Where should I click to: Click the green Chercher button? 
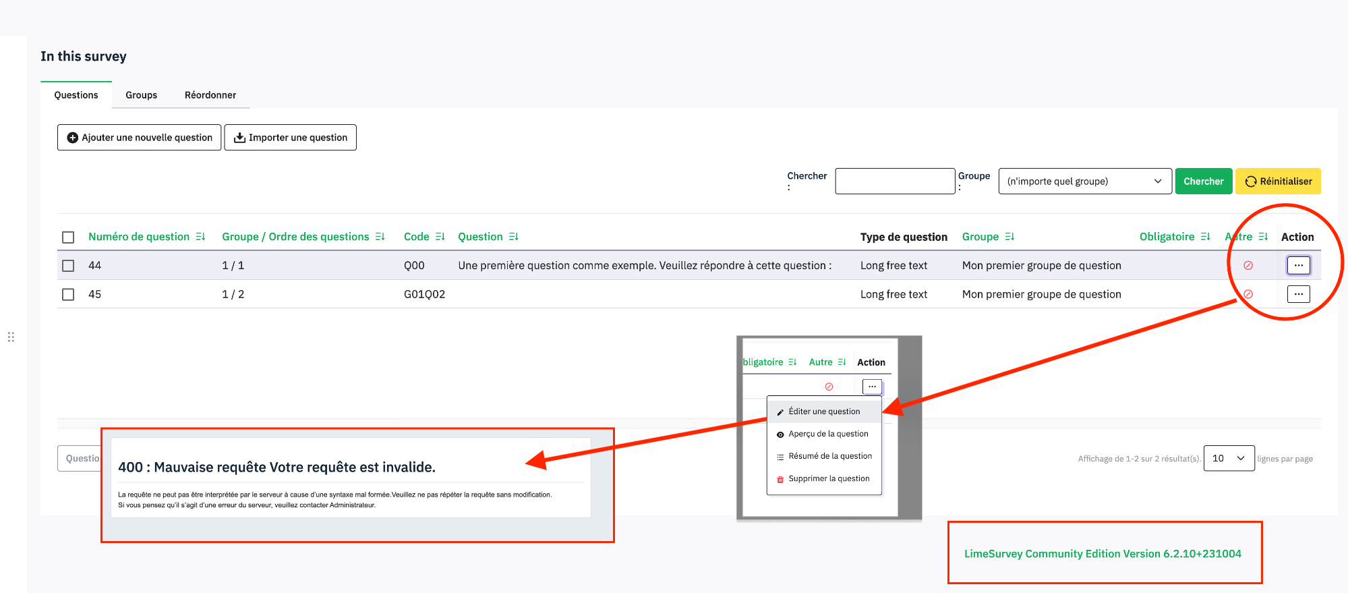pos(1204,181)
